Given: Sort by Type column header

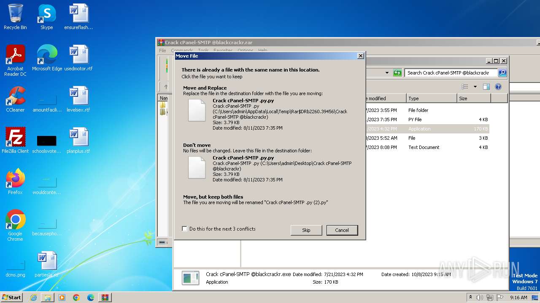Looking at the screenshot, I should 432,98.
